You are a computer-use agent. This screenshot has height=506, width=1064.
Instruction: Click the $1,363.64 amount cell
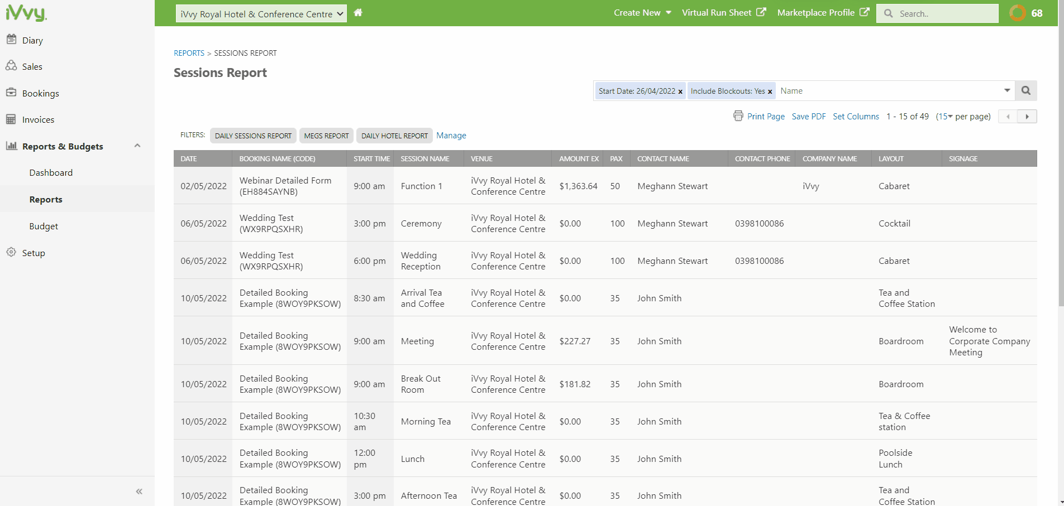[x=578, y=186]
